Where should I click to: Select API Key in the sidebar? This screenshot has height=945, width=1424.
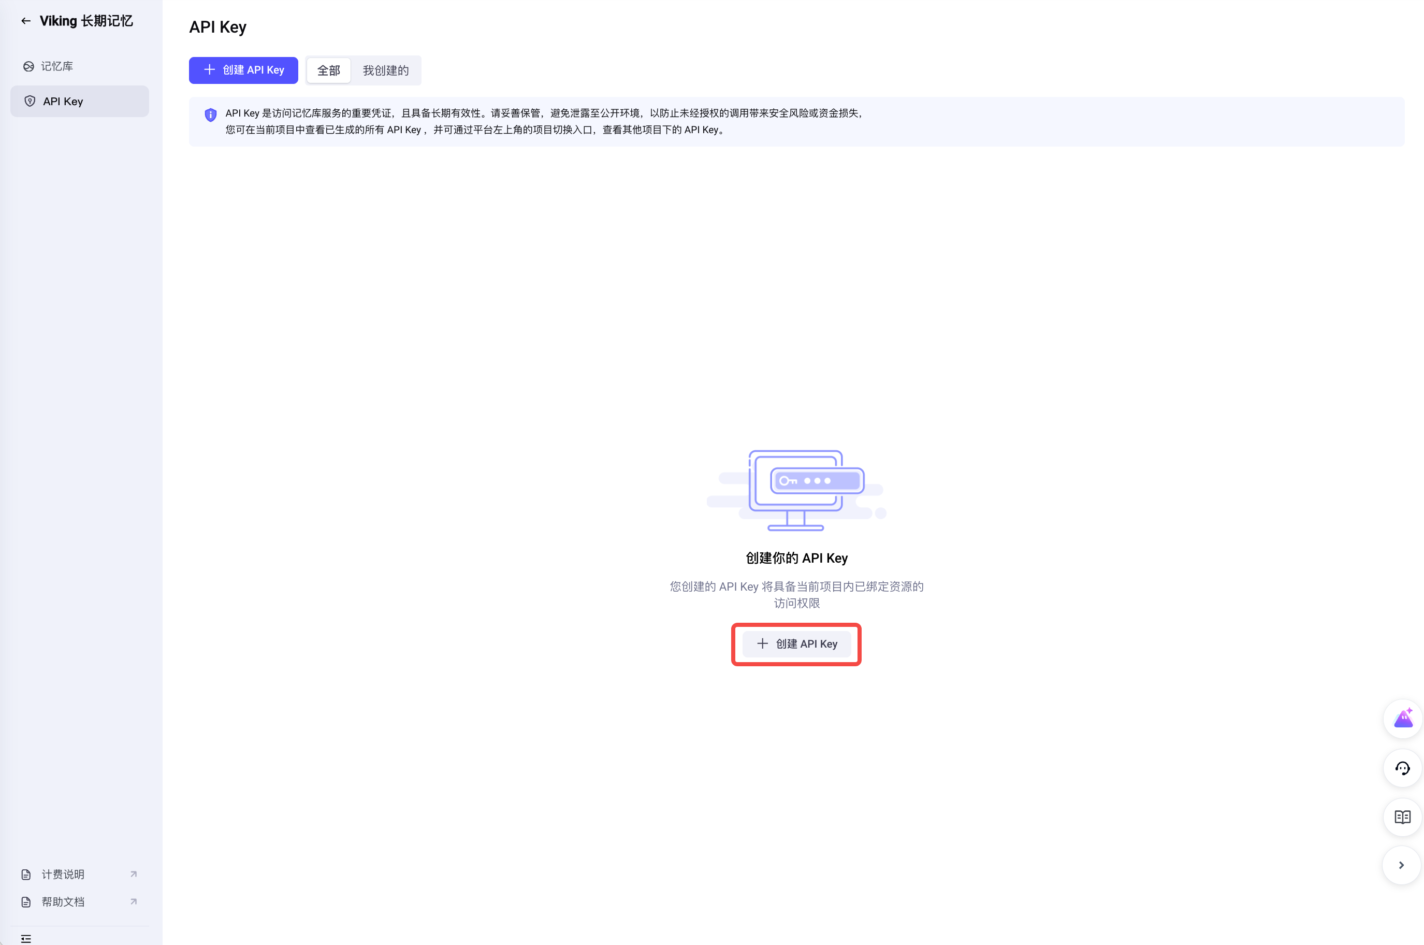tap(63, 101)
